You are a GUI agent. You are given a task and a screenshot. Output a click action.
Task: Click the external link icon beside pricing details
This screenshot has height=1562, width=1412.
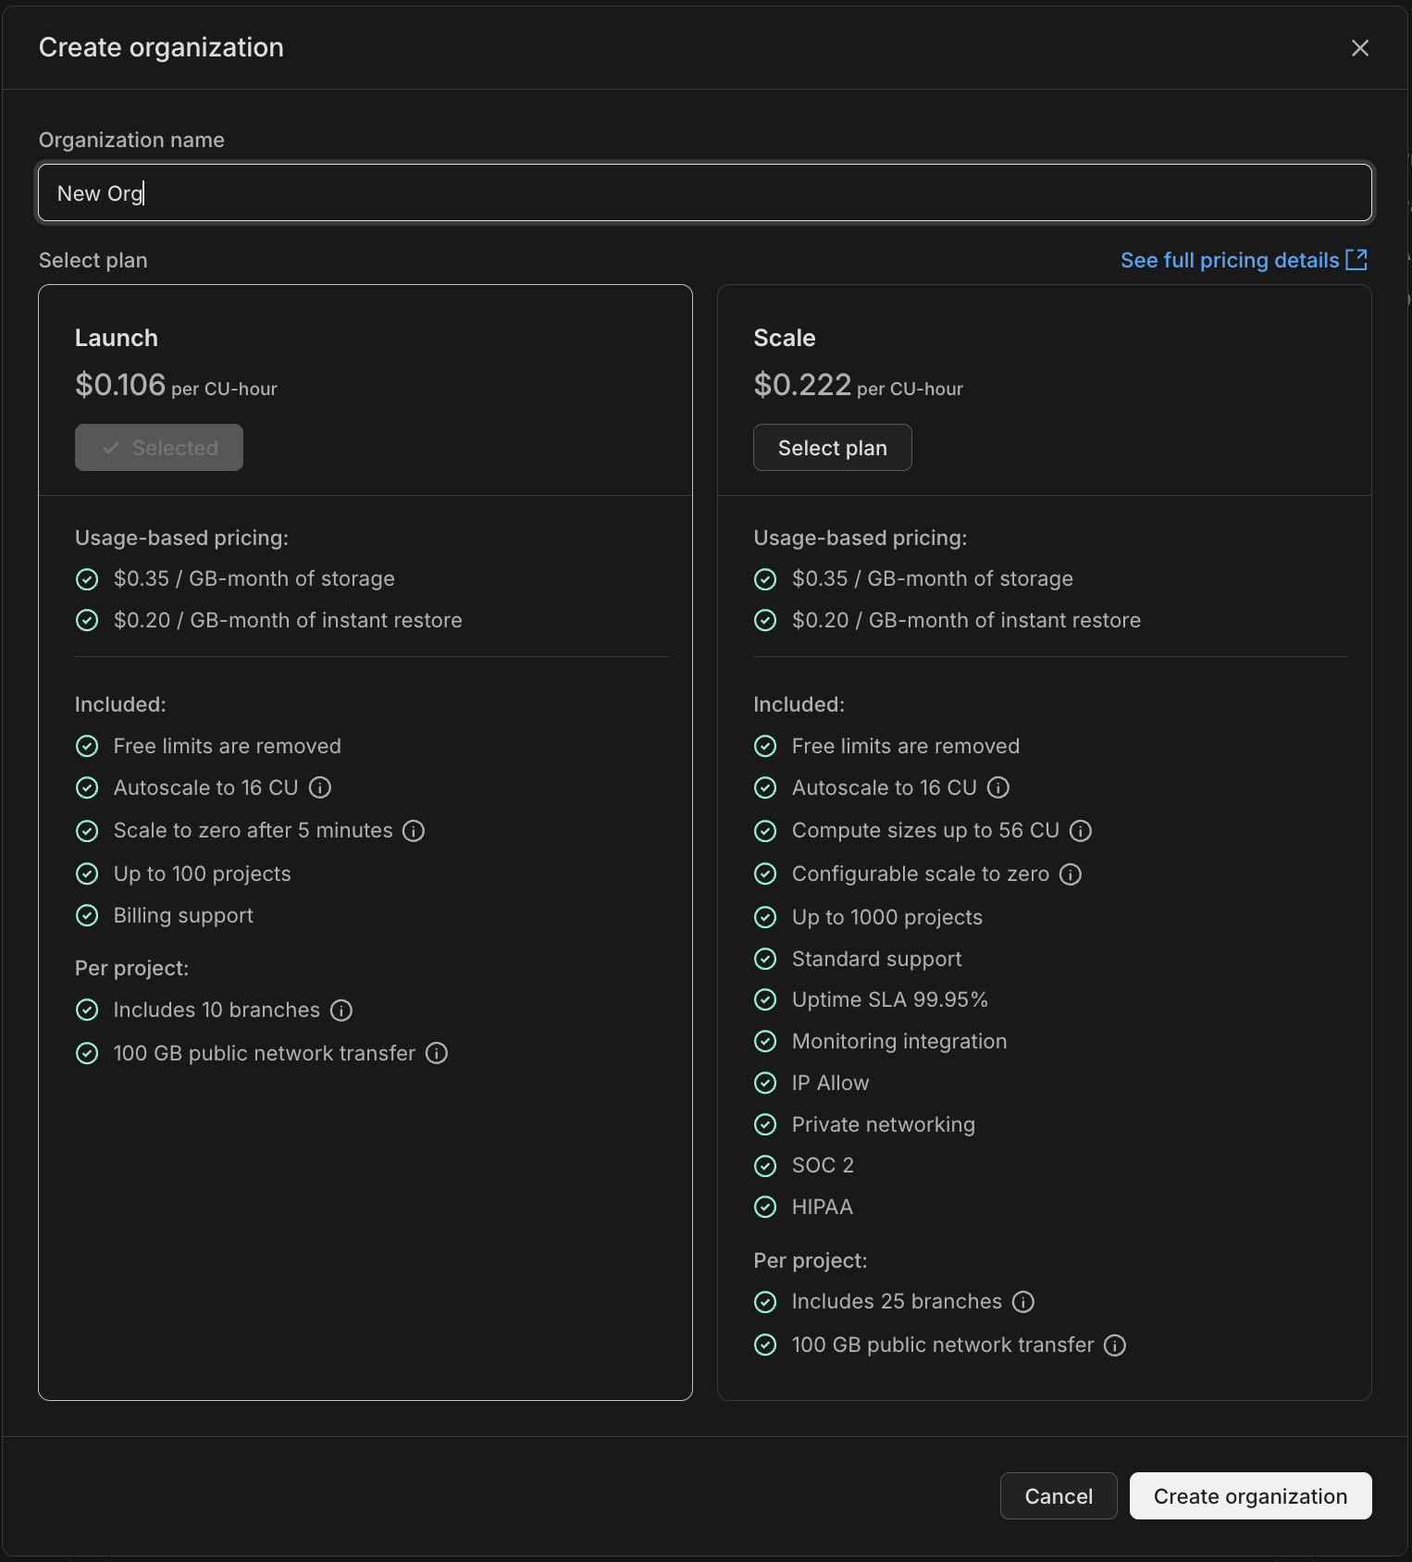pos(1356,259)
